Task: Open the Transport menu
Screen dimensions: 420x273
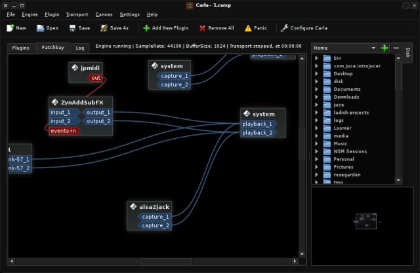Action: [77, 14]
